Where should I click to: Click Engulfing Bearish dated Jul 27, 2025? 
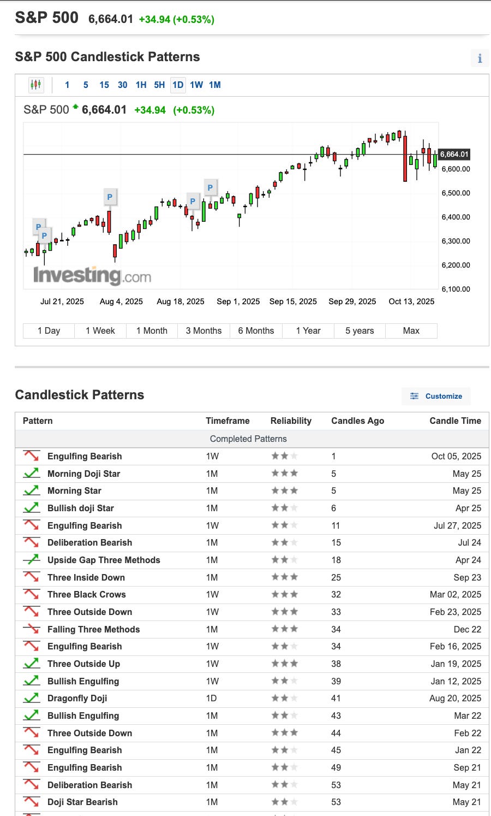coord(85,525)
